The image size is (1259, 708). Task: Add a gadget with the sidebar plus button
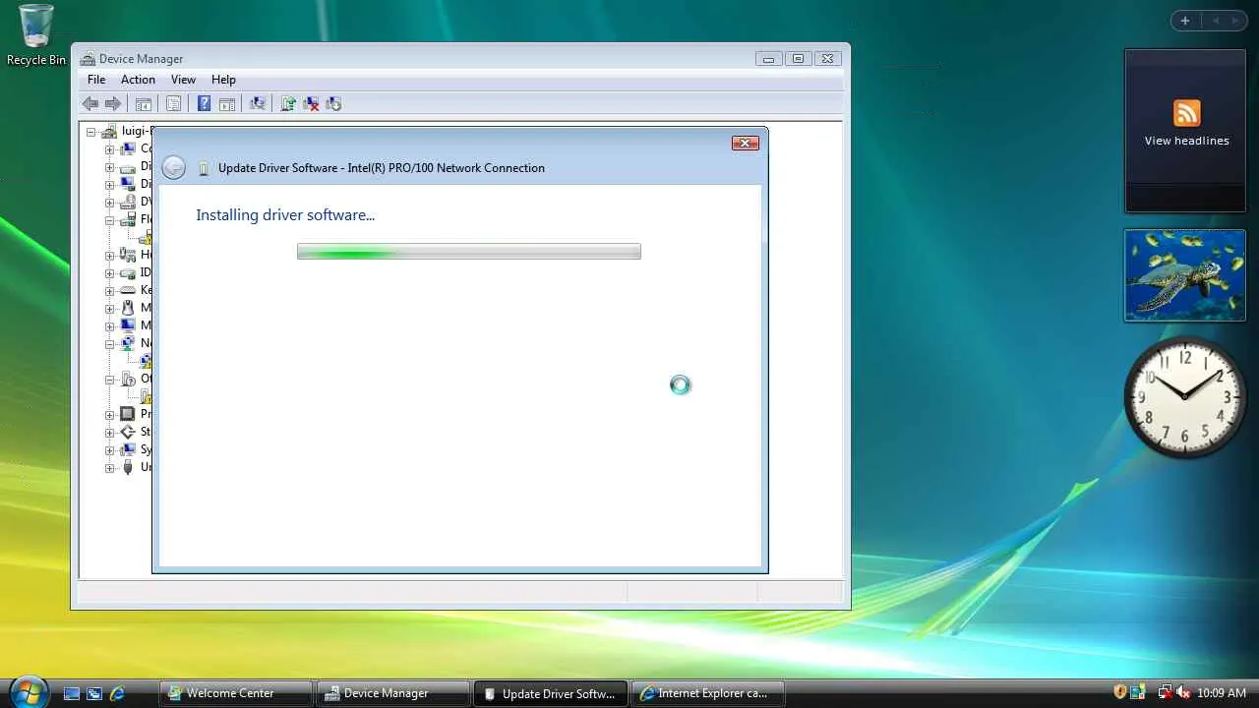[x=1185, y=21]
